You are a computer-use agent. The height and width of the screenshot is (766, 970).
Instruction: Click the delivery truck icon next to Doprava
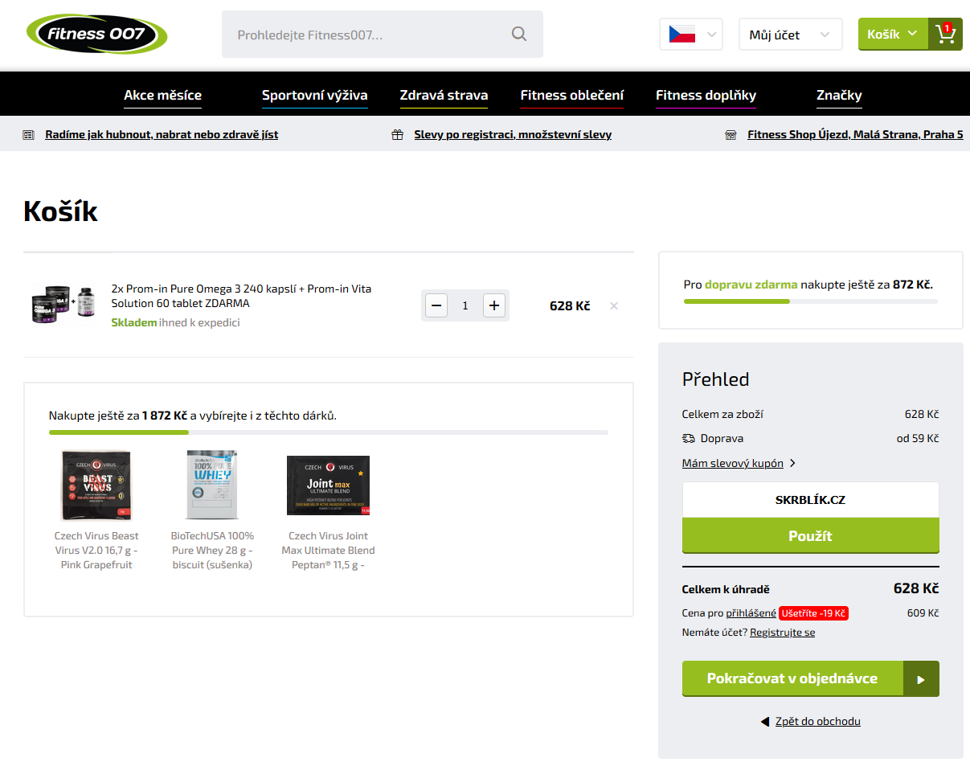point(689,439)
